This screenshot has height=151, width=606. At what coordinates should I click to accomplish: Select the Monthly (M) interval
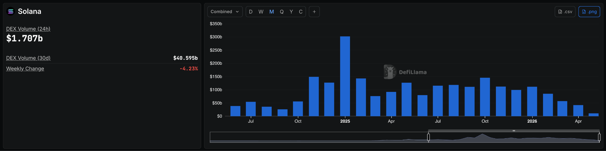[272, 12]
